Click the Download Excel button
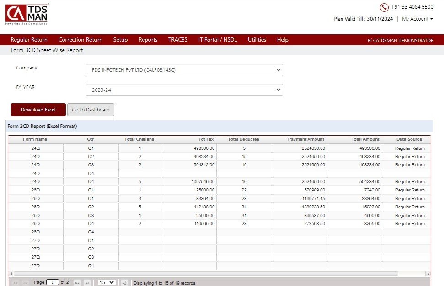Image resolution: width=444 pixels, height=286 pixels. (38, 110)
